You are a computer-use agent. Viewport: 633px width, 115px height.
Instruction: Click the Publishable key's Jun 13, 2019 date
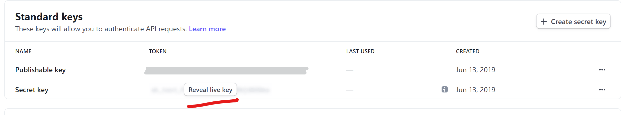coord(475,70)
